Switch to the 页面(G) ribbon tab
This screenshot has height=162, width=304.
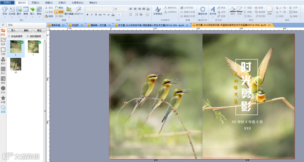point(35,3)
